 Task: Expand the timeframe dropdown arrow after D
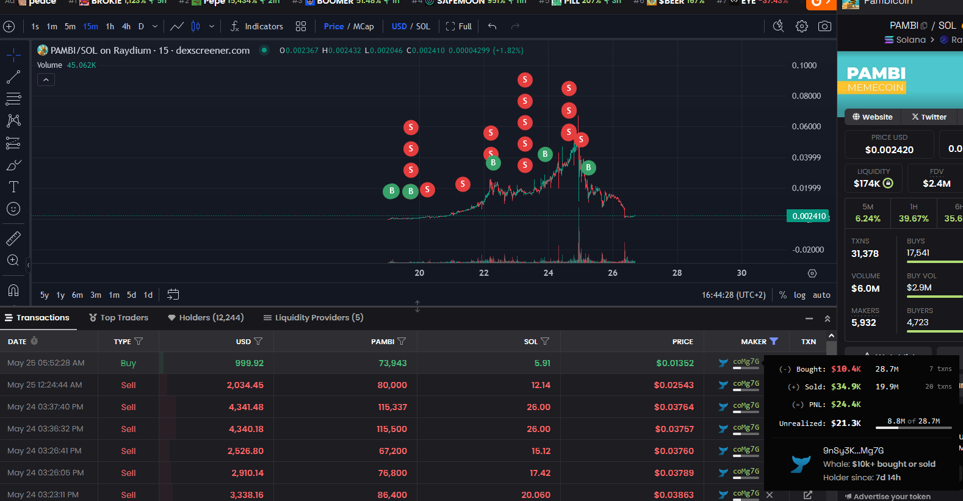(155, 26)
